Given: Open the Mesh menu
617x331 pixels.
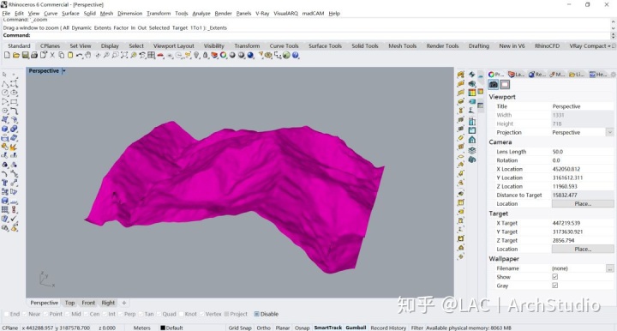Looking at the screenshot, I should click(x=106, y=14).
